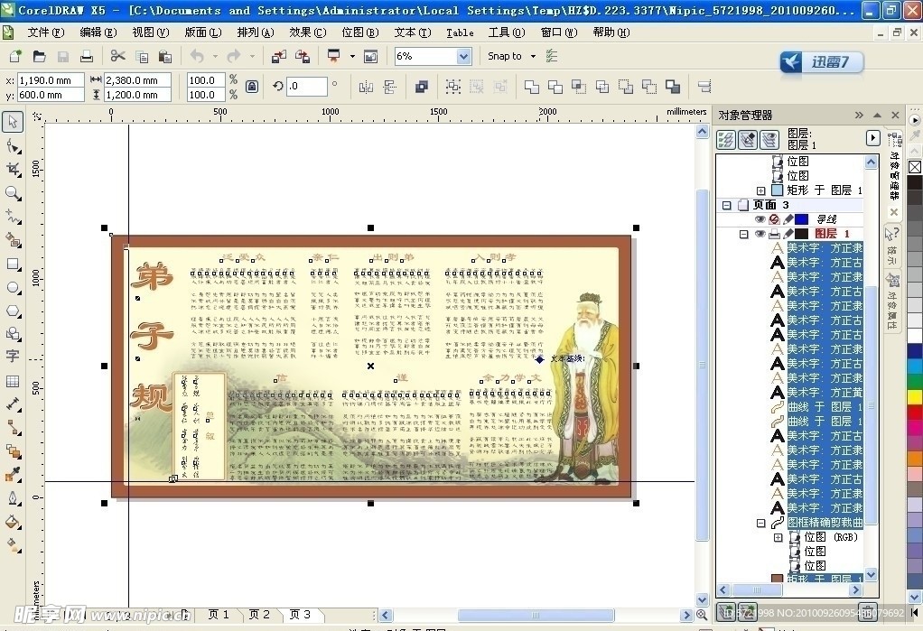Click the Import icon in toolbar
The width and height of the screenshot is (923, 631).
279,56
